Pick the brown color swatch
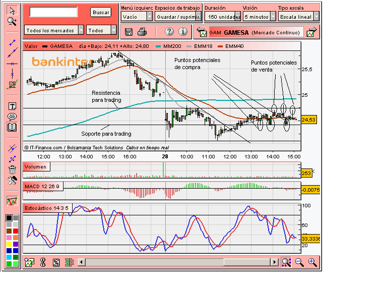The height and width of the screenshot is (286, 382). 9,231
